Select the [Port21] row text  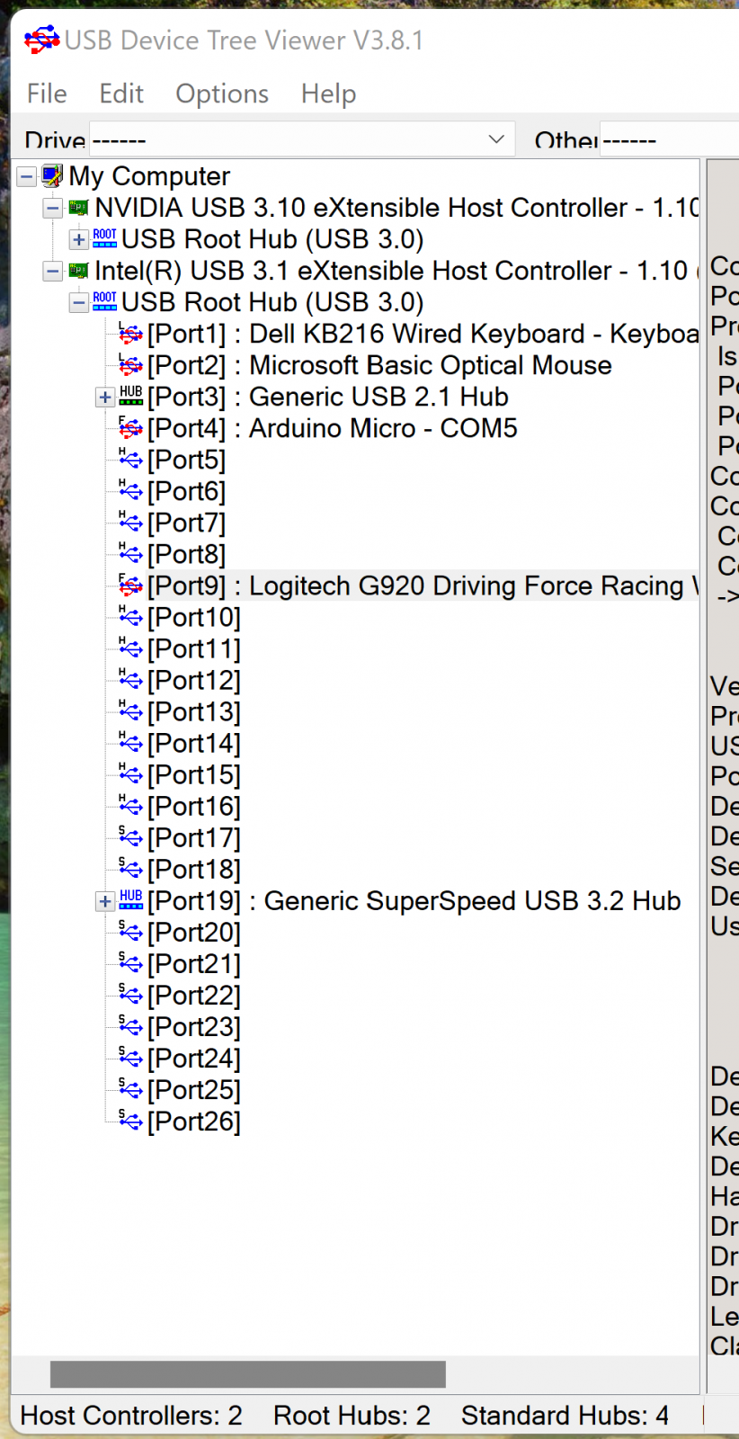click(x=194, y=963)
